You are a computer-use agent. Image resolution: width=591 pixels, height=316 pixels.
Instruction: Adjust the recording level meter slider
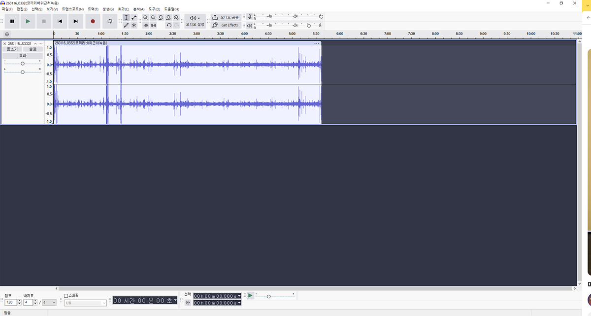click(x=321, y=16)
